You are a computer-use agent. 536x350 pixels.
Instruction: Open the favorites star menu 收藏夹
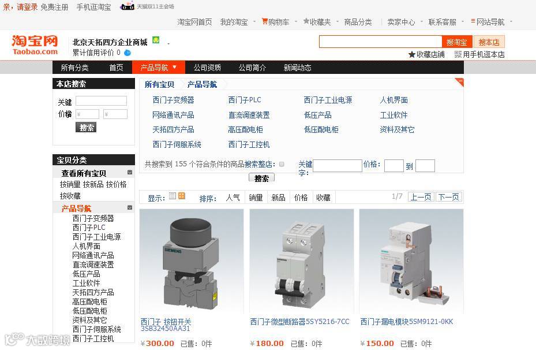pyautogui.click(x=317, y=22)
